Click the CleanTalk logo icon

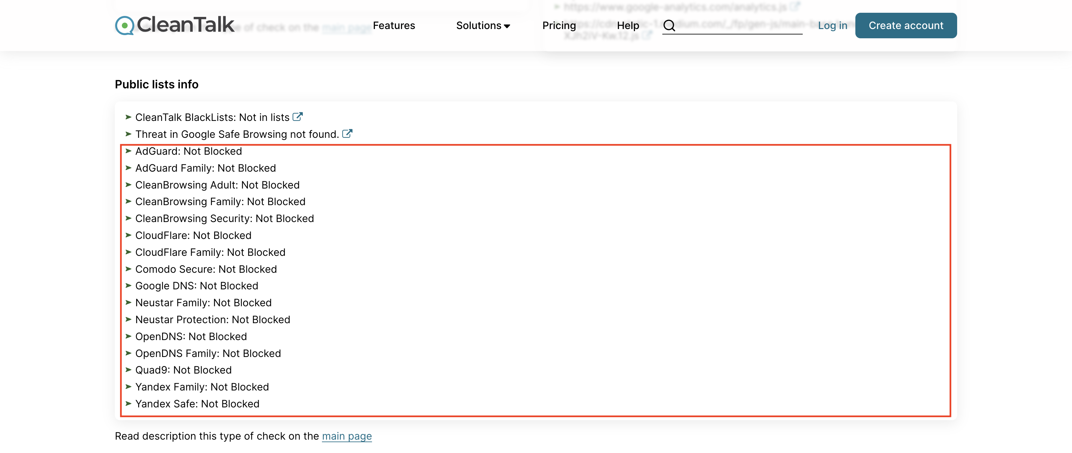tap(124, 26)
